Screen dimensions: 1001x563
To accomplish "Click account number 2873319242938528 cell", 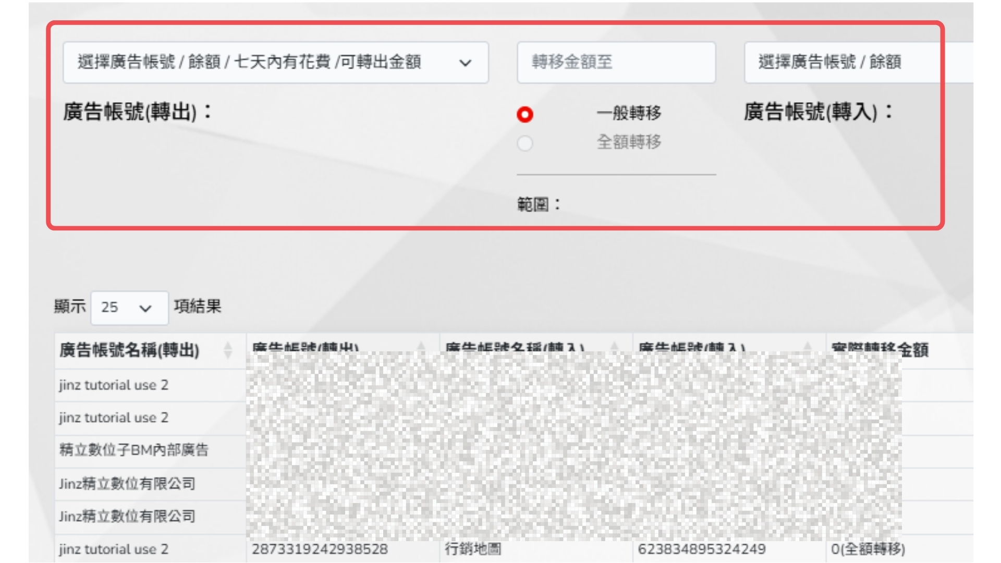I will pyautogui.click(x=320, y=549).
